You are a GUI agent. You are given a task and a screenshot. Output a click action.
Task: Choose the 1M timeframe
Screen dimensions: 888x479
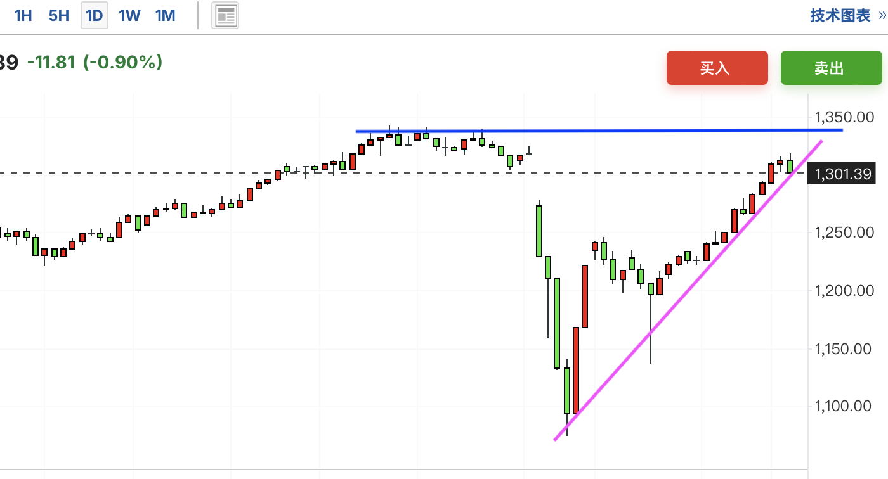point(166,16)
